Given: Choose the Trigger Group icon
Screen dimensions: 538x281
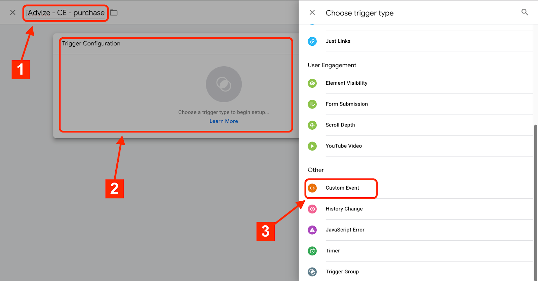Looking at the screenshot, I should click(312, 272).
